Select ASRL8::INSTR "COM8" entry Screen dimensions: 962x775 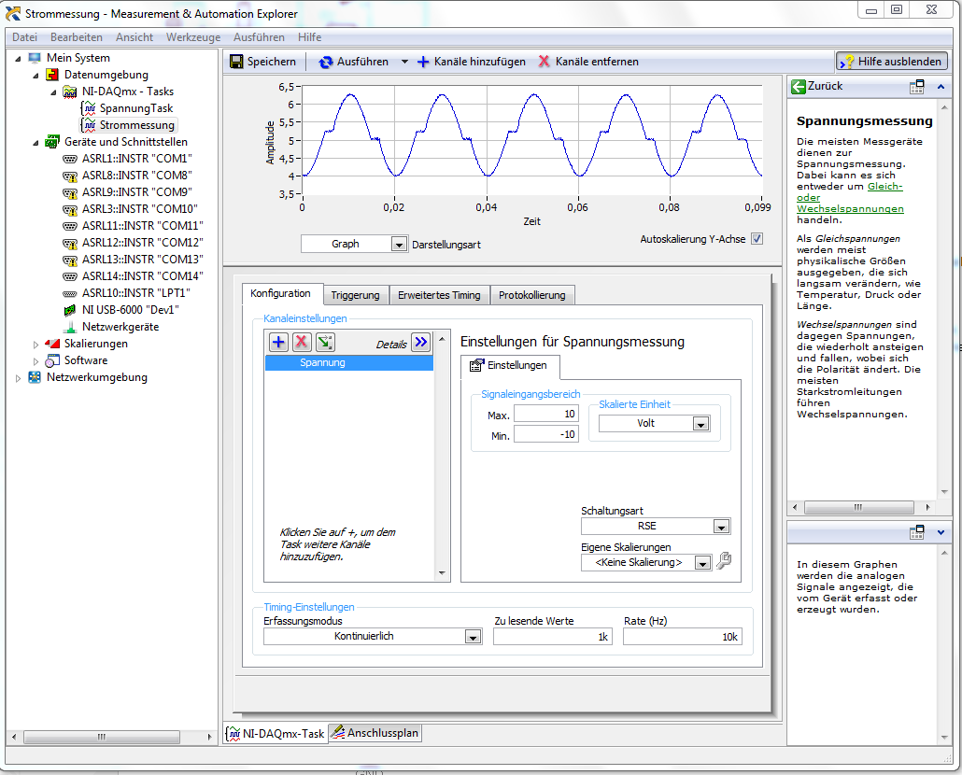136,176
